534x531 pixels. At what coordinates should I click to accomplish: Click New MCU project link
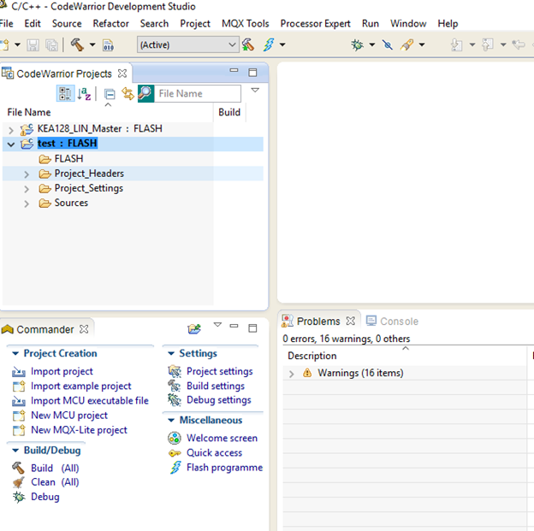click(68, 416)
